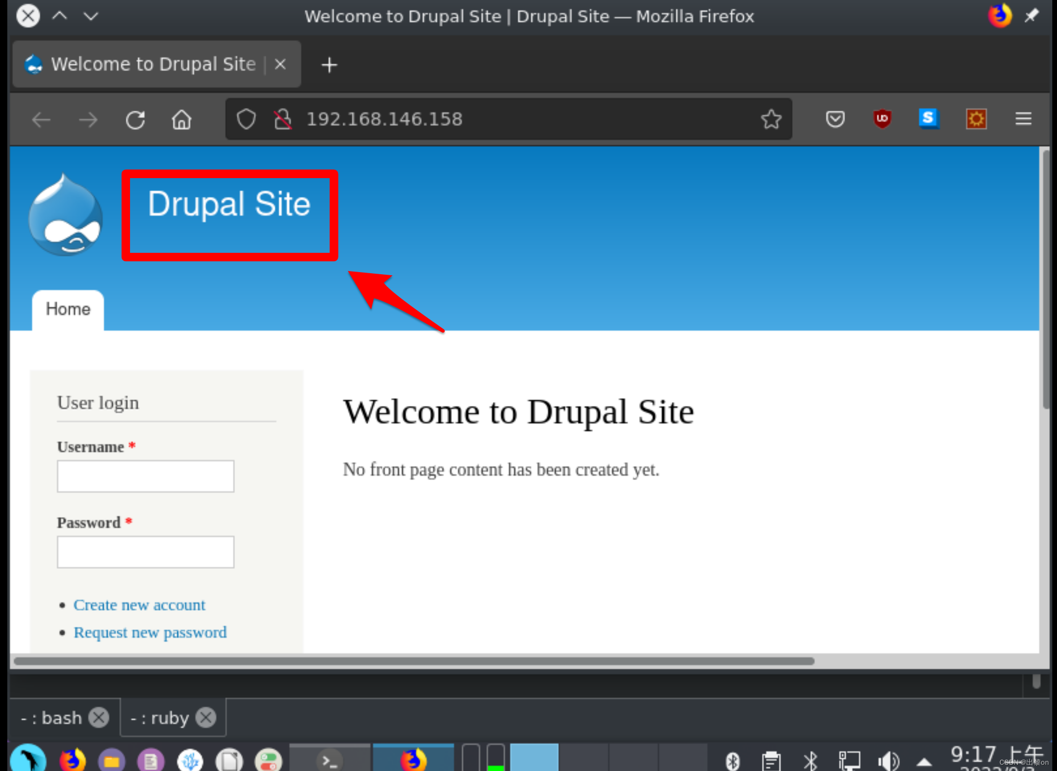
Task: Switch to the bash terminal tab
Action: click(x=51, y=718)
